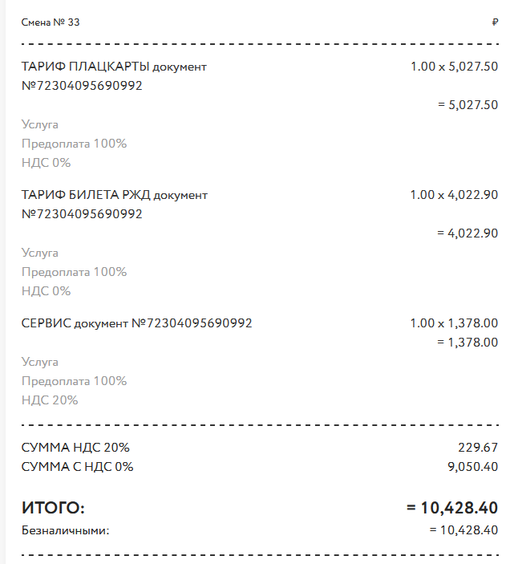This screenshot has width=514, height=564.
Task: Click the СУММА С НДС 0% label
Action: click(x=77, y=467)
